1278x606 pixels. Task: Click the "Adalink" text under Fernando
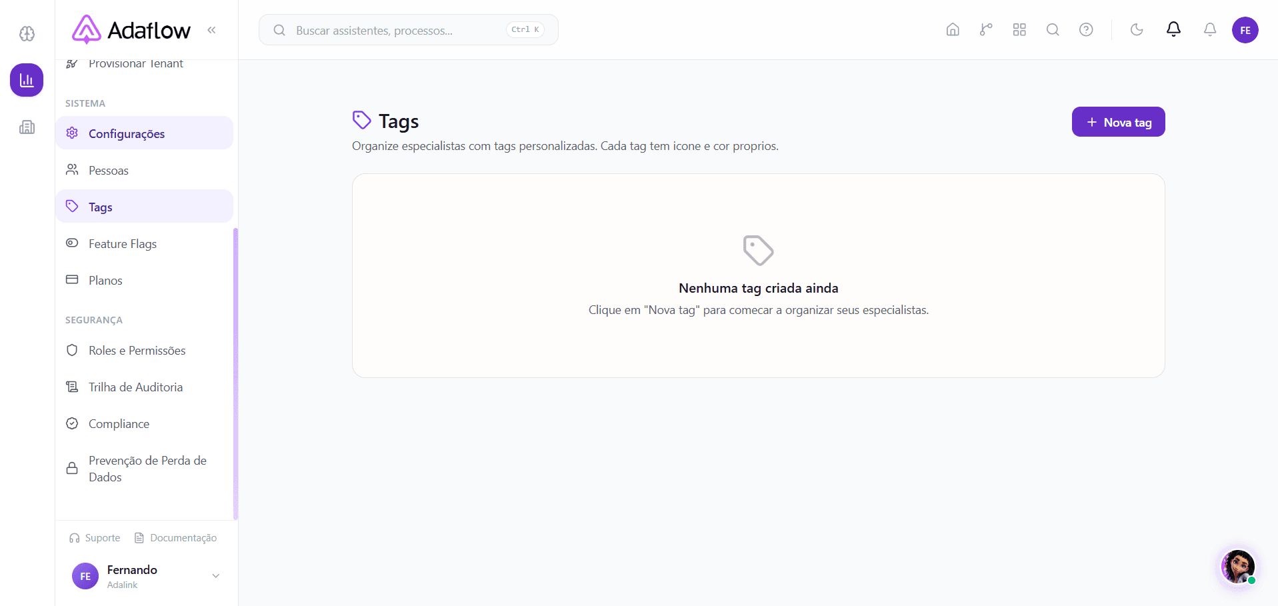[x=122, y=585]
